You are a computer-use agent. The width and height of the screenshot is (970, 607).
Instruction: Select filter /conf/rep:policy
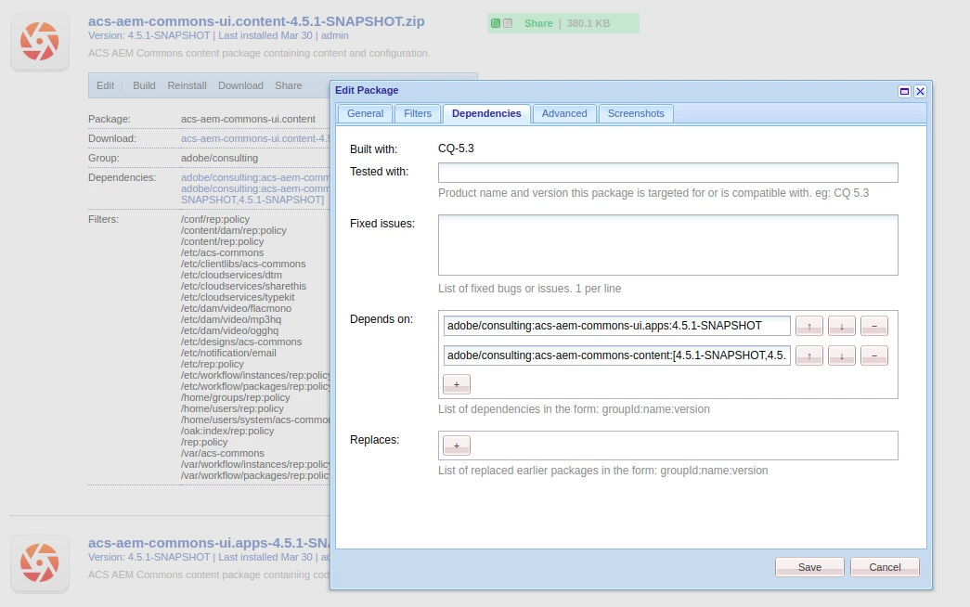(x=215, y=219)
